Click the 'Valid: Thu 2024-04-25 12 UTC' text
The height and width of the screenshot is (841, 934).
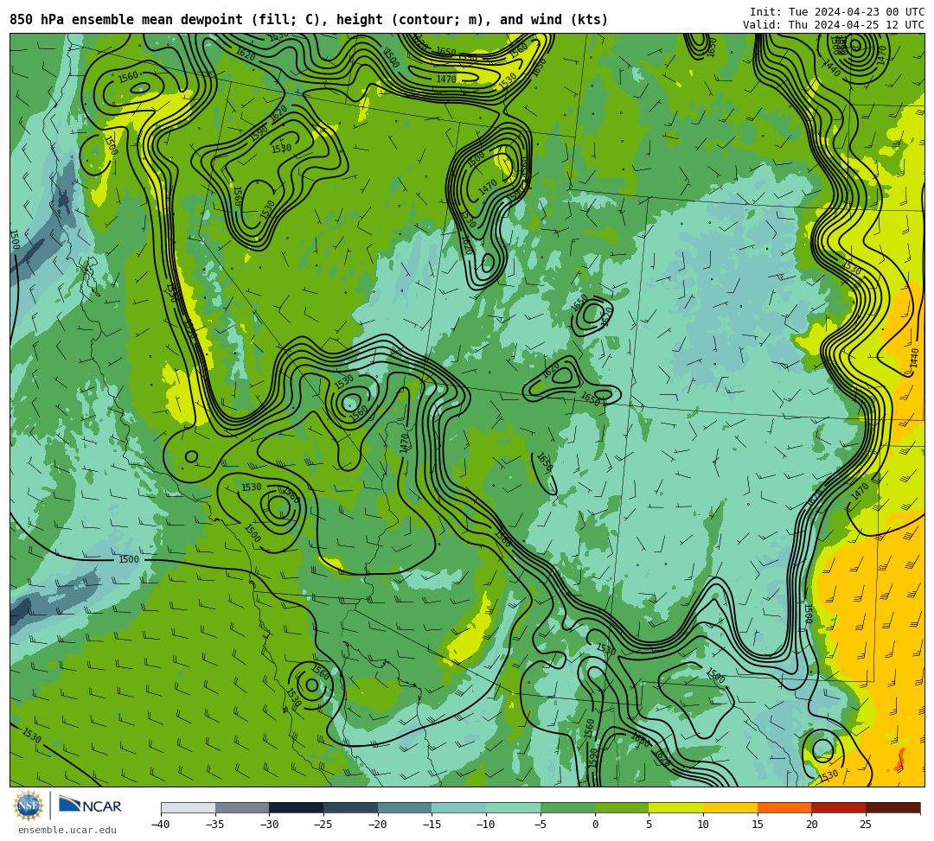834,25
